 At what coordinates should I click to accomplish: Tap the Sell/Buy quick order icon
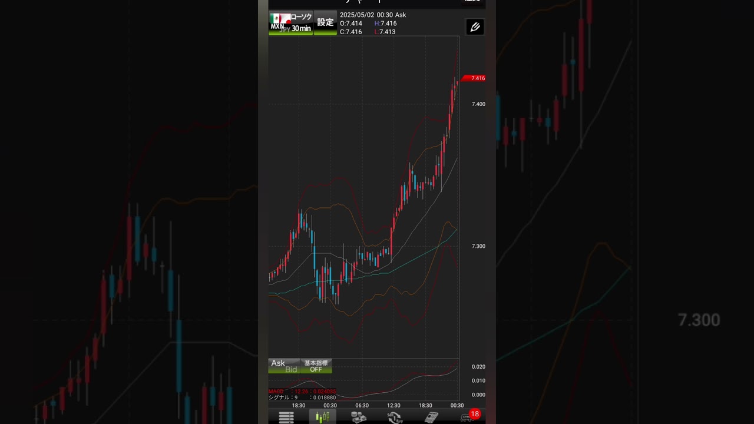pos(395,418)
